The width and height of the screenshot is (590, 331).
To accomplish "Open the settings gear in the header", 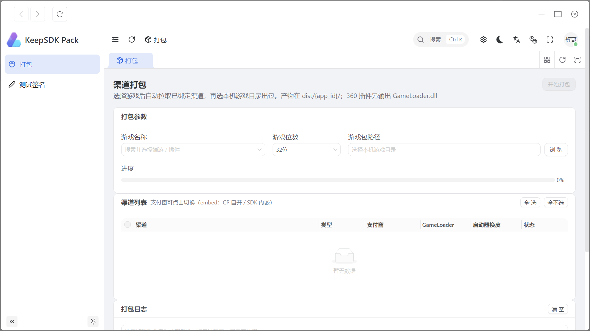I will point(483,40).
